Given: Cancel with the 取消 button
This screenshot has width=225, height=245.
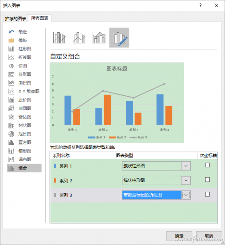Looking at the screenshot, I should (x=209, y=236).
